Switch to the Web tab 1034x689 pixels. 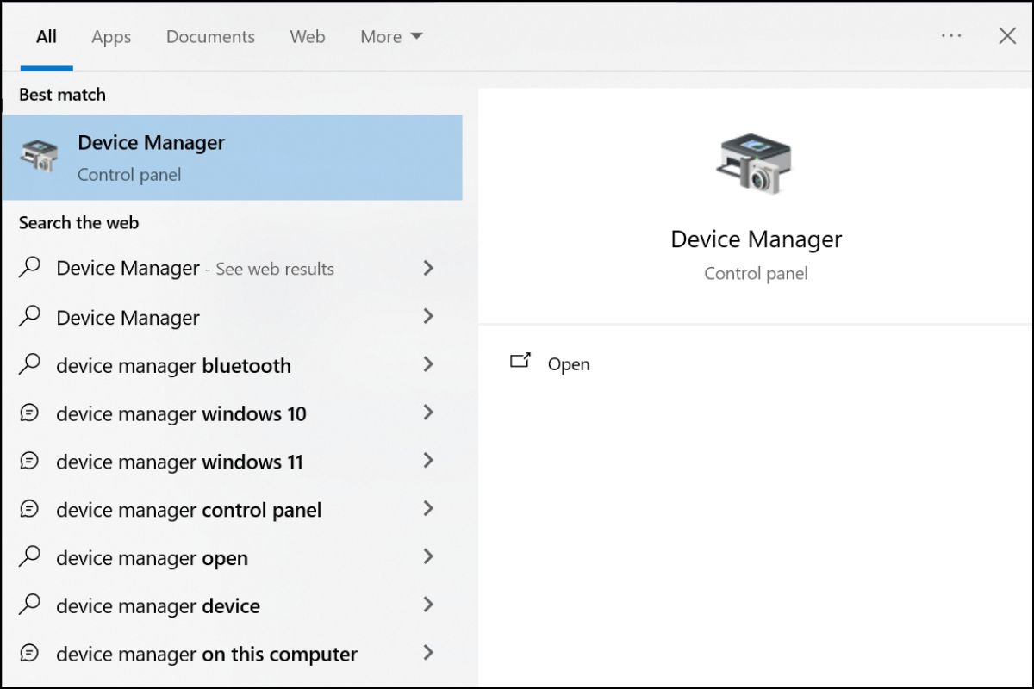[308, 37]
